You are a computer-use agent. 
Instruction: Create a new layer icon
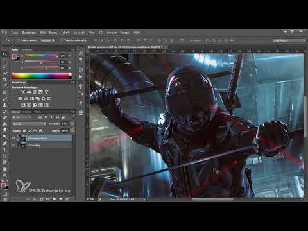pyautogui.click(x=60, y=199)
